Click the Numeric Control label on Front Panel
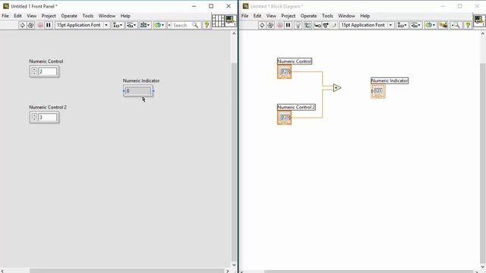486x273 pixels. pyautogui.click(x=46, y=61)
